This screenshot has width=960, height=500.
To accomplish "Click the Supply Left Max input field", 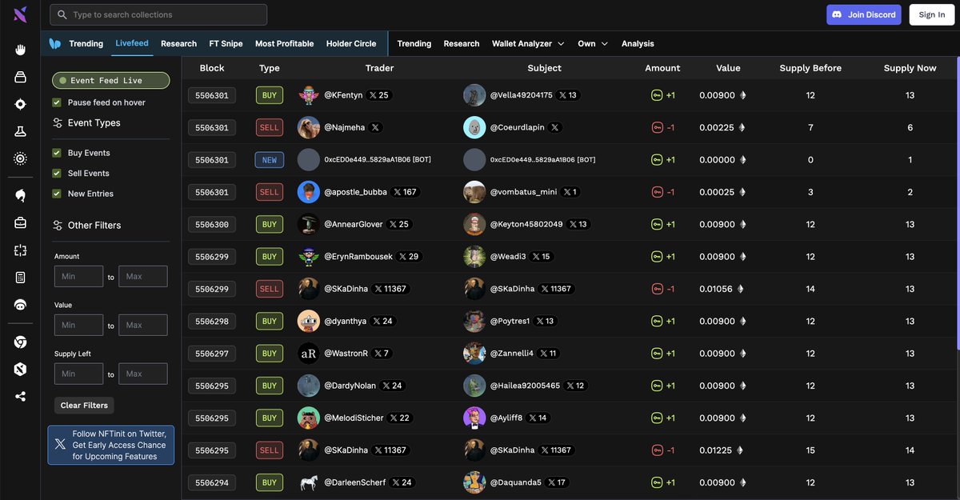I will click(143, 374).
